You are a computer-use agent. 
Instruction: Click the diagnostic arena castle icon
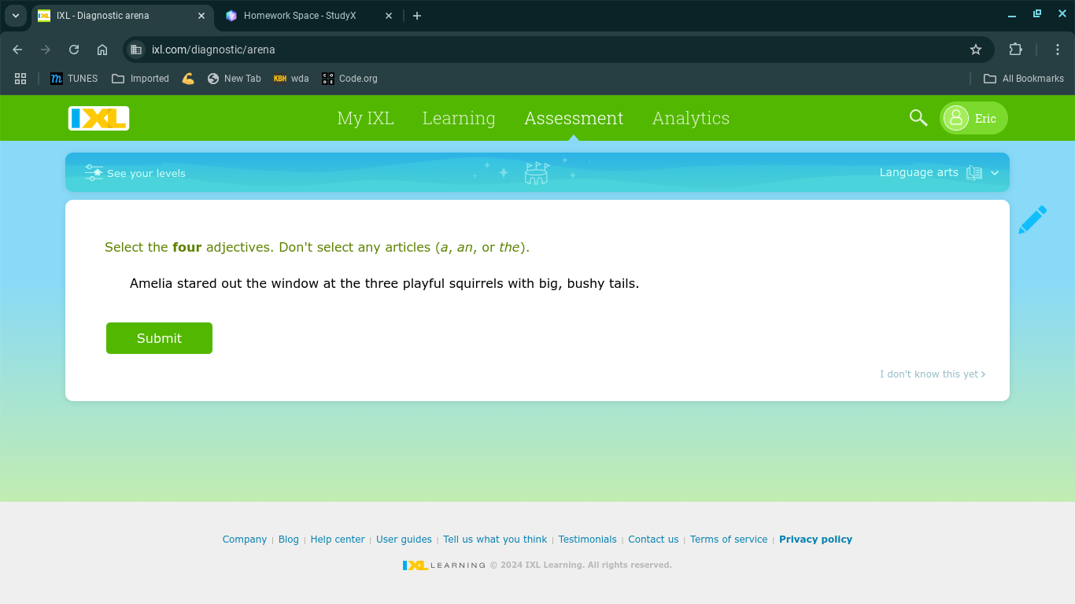(x=537, y=173)
